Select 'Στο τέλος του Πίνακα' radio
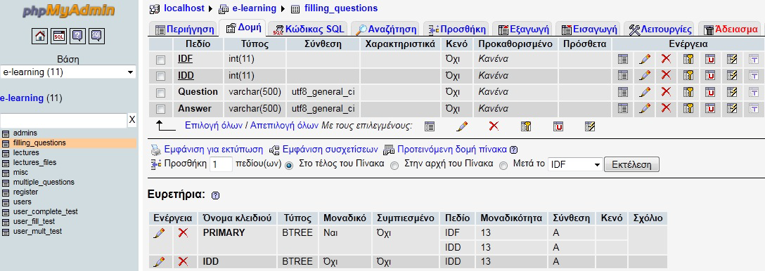Screen dimensions: 765x271 289,165
